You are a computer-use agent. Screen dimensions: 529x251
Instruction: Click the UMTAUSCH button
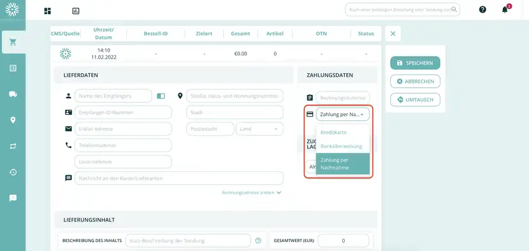[x=416, y=100]
